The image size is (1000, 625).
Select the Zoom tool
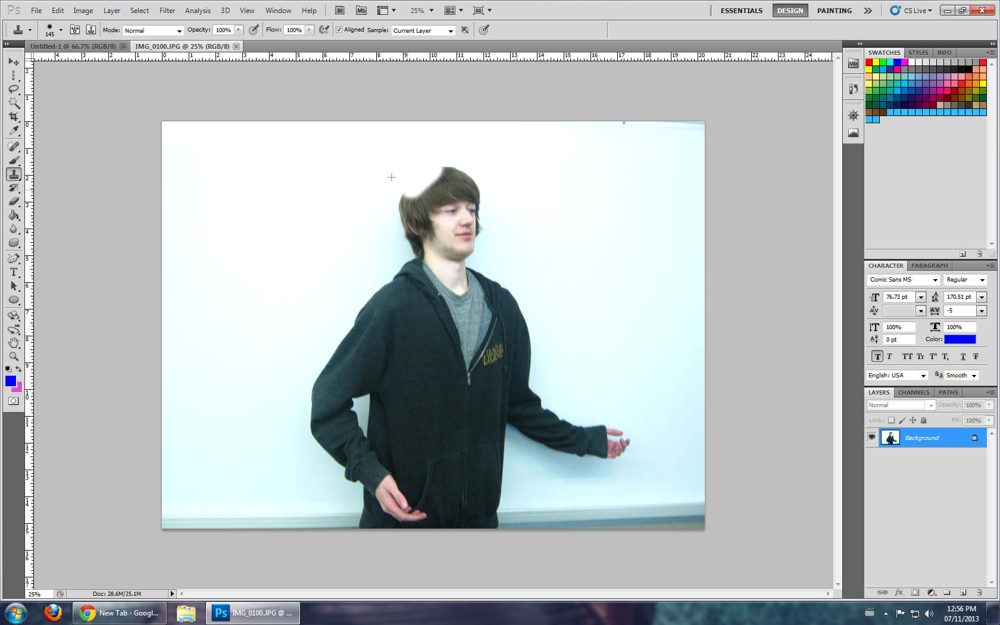[x=14, y=357]
